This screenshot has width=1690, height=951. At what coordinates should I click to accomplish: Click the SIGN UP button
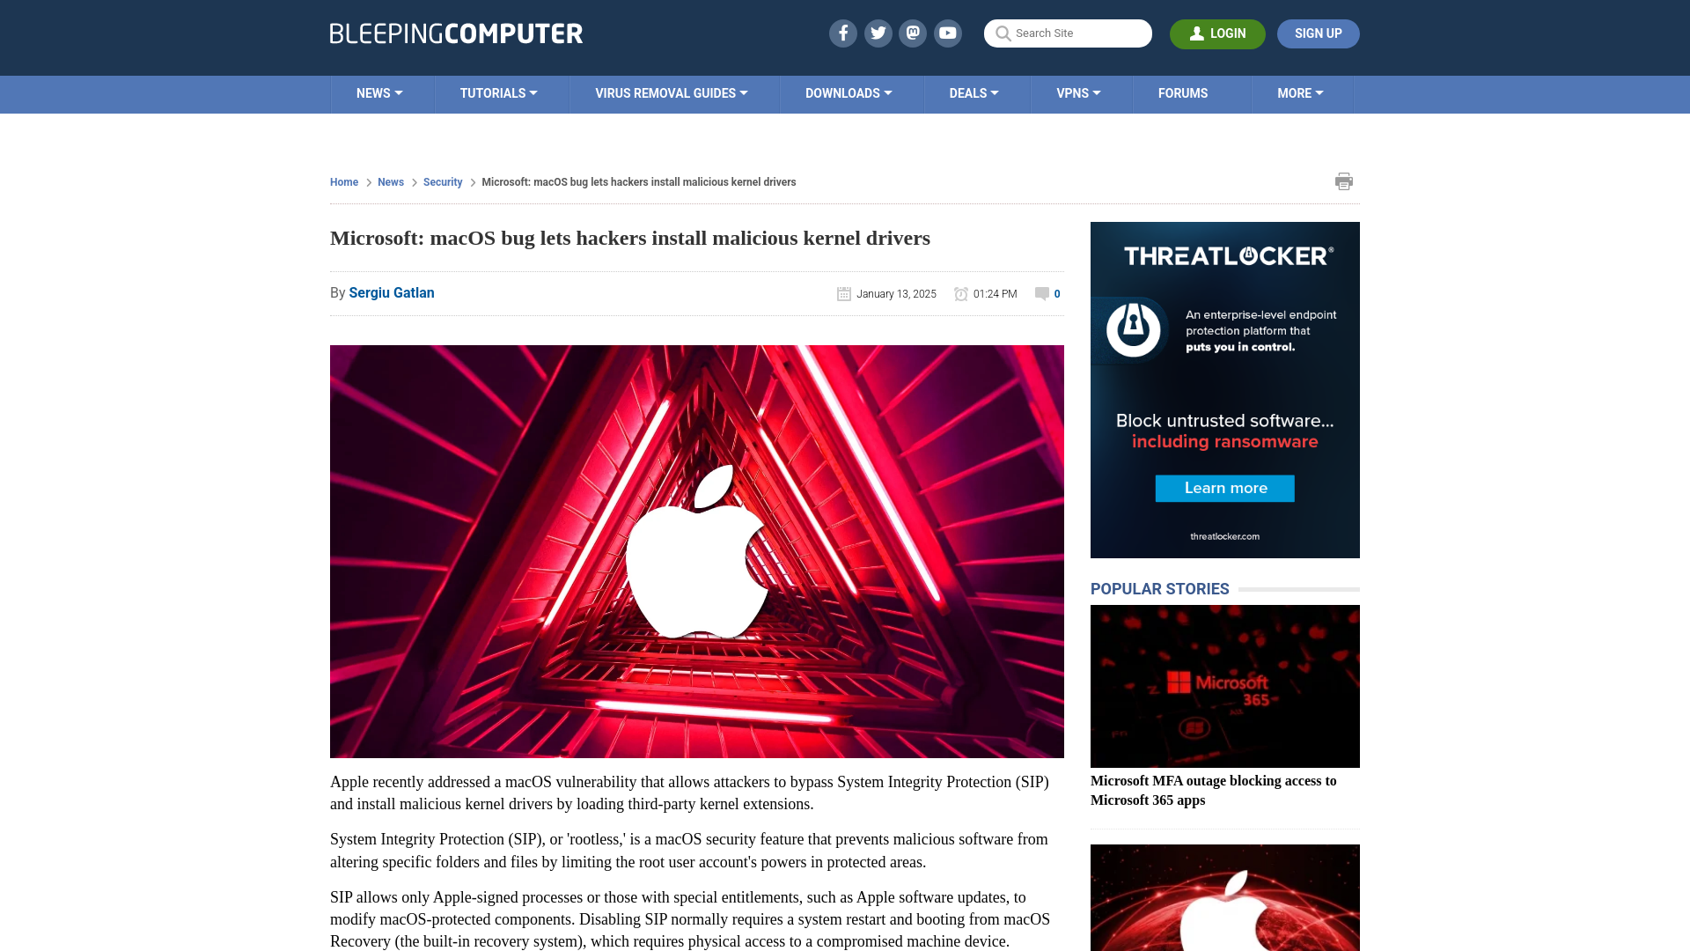(x=1318, y=33)
